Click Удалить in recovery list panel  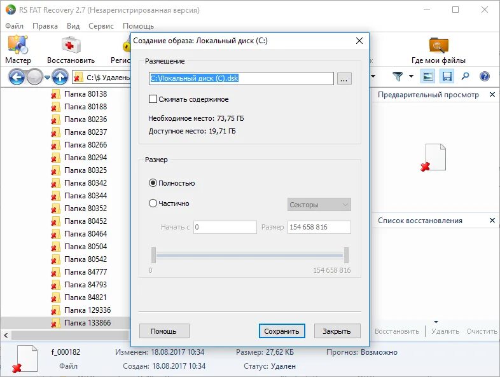click(x=445, y=331)
